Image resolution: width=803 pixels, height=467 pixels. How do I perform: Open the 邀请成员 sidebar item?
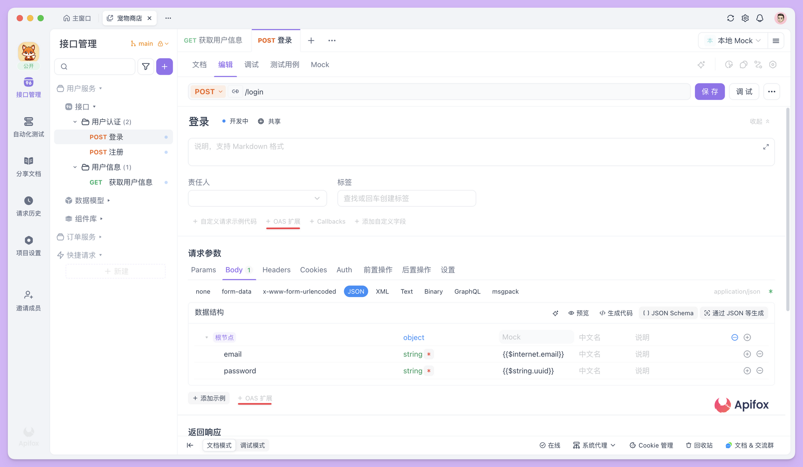28,300
